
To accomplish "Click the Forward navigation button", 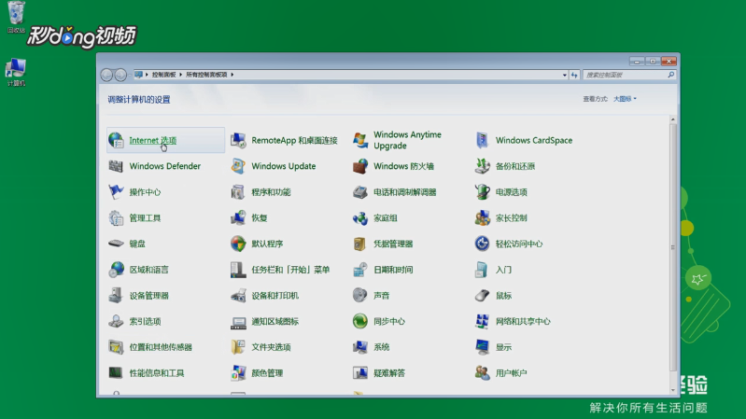I will pyautogui.click(x=120, y=75).
